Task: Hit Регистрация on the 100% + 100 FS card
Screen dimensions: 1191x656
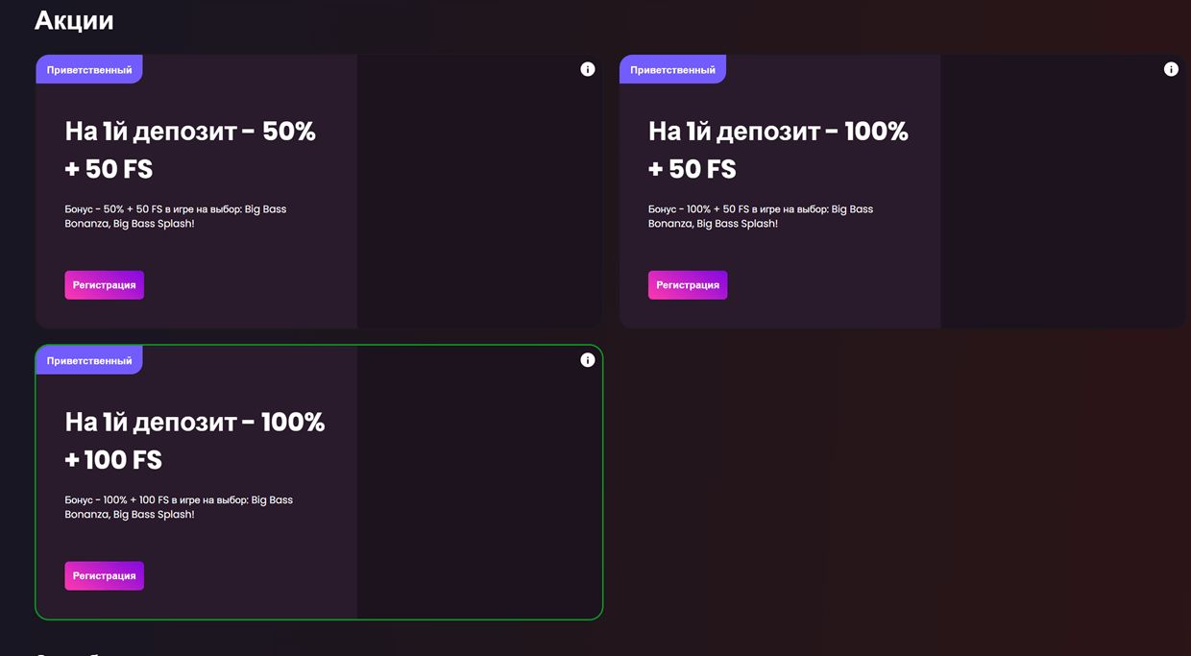Action: (x=105, y=576)
